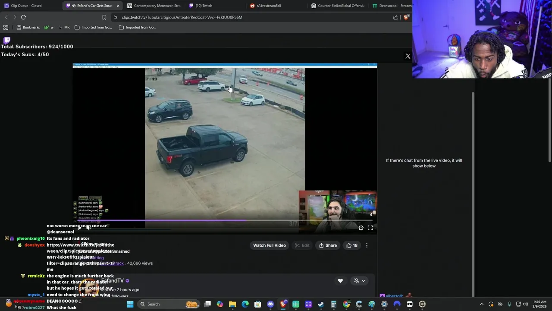Switch to Counter-Strike:Global Offensive tab
The height and width of the screenshot is (311, 552).
(338, 6)
